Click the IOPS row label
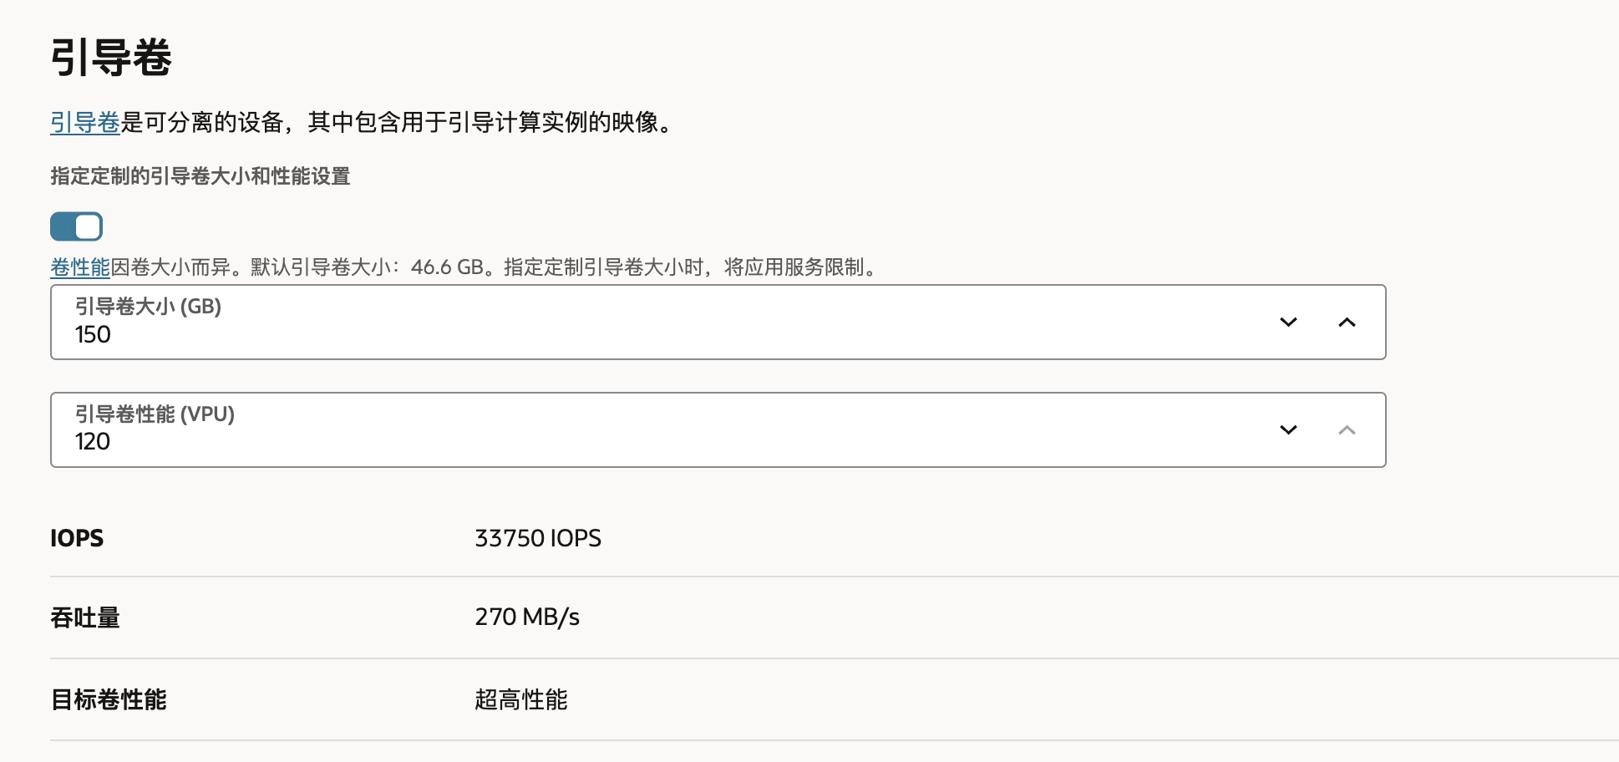 [77, 538]
